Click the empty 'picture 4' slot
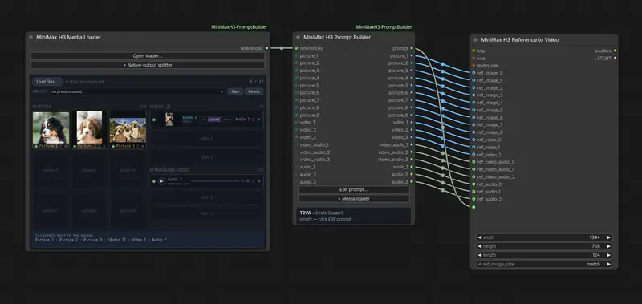This screenshot has height=304, width=642. point(51,170)
